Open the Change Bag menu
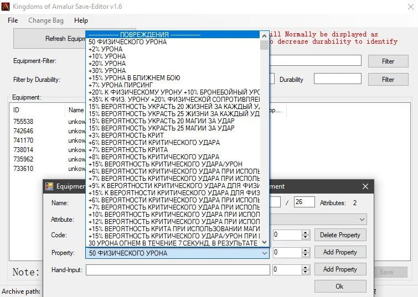Viewport: 418px width, 297px height. click(x=46, y=20)
